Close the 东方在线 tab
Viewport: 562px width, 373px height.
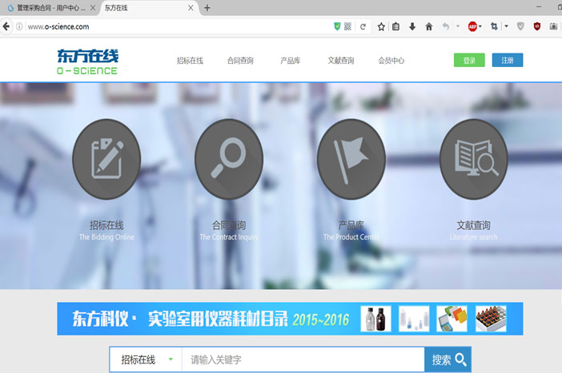coord(191,8)
